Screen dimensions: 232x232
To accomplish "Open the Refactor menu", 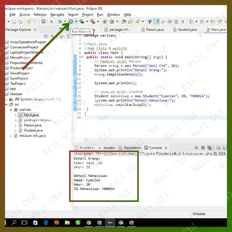I will (40, 14).
